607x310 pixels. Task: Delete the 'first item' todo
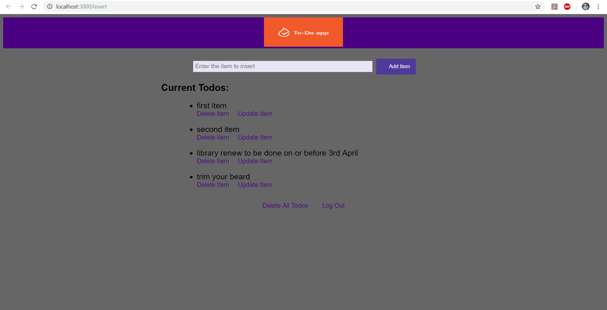click(212, 114)
